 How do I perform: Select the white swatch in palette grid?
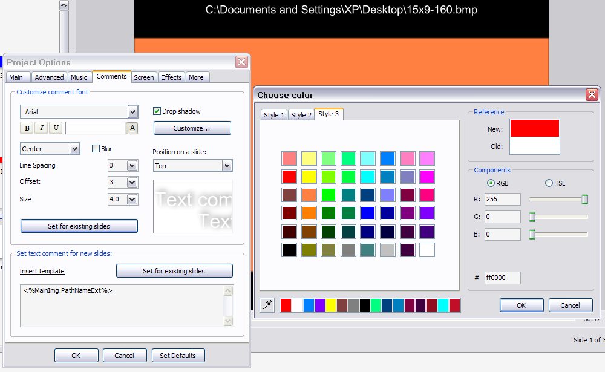427,250
